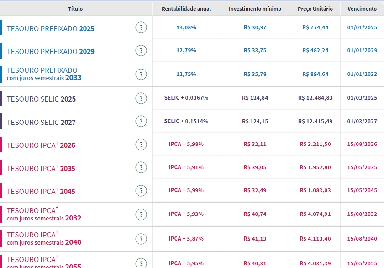
Task: Open question mark icon for Tesouro IPCA+ 2026
Action: coord(141,145)
